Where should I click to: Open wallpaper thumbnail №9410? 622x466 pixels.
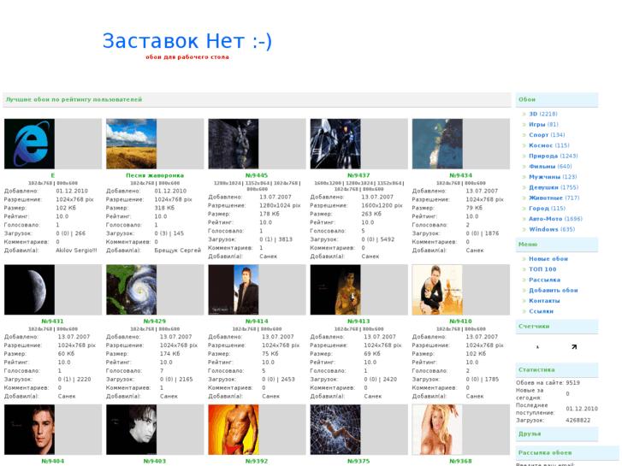click(437, 290)
